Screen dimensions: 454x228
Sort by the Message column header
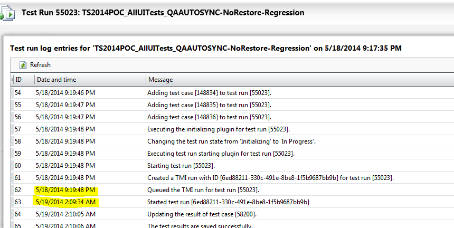point(160,80)
